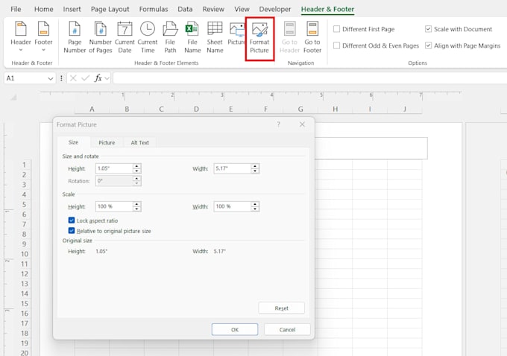Close the Format Picture dialog
Image resolution: width=507 pixels, height=356 pixels.
point(302,124)
